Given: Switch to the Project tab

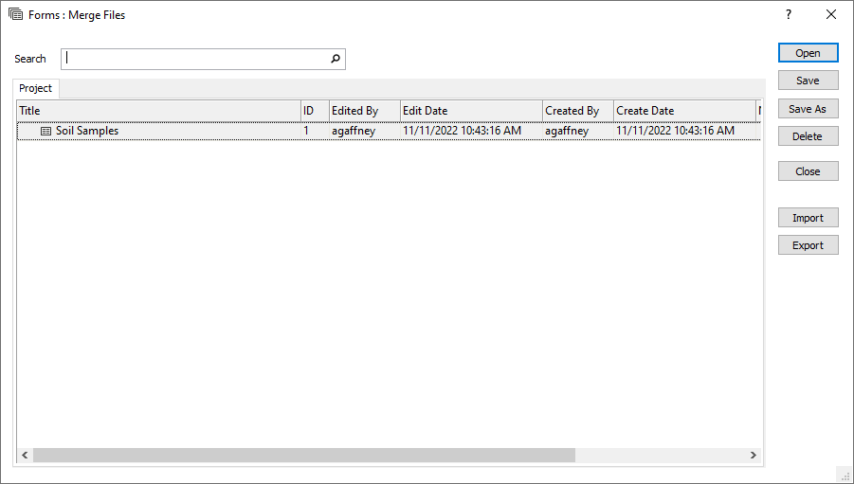Looking at the screenshot, I should click(36, 88).
